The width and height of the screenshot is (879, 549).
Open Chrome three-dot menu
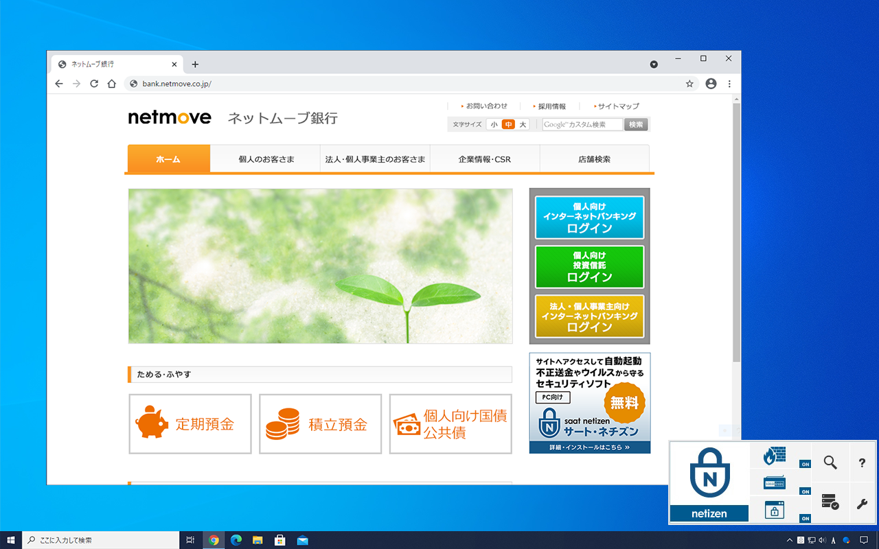tap(729, 84)
